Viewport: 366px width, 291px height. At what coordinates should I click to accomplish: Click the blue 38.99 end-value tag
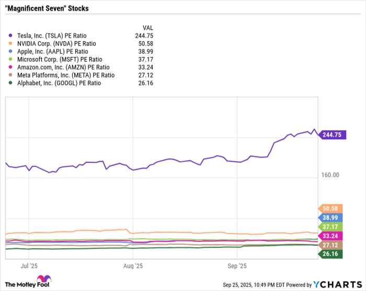pos(330,218)
